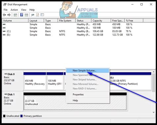Image resolution: width=157 pixels, height=125 pixels.
Task: Click the '122.88 GB' capacity cell
Action: (98, 35)
